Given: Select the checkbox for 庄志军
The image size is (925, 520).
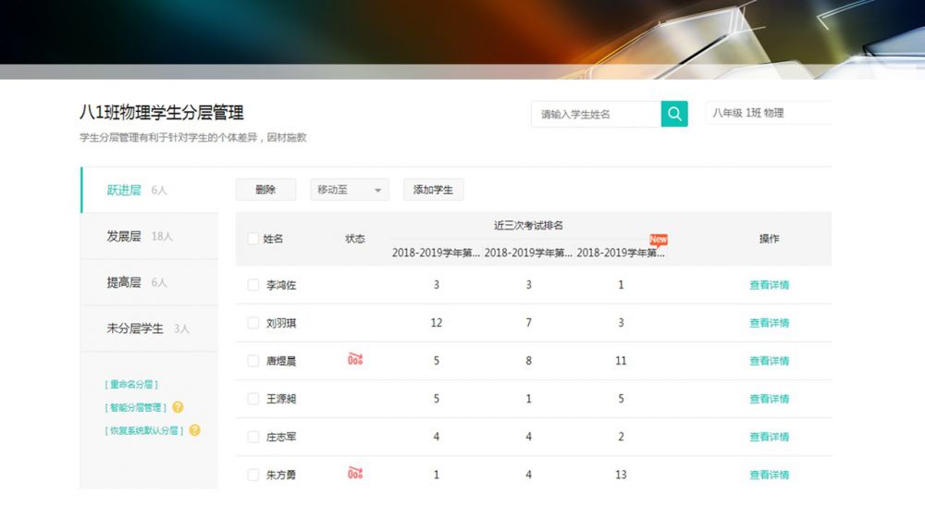Looking at the screenshot, I should pos(253,437).
